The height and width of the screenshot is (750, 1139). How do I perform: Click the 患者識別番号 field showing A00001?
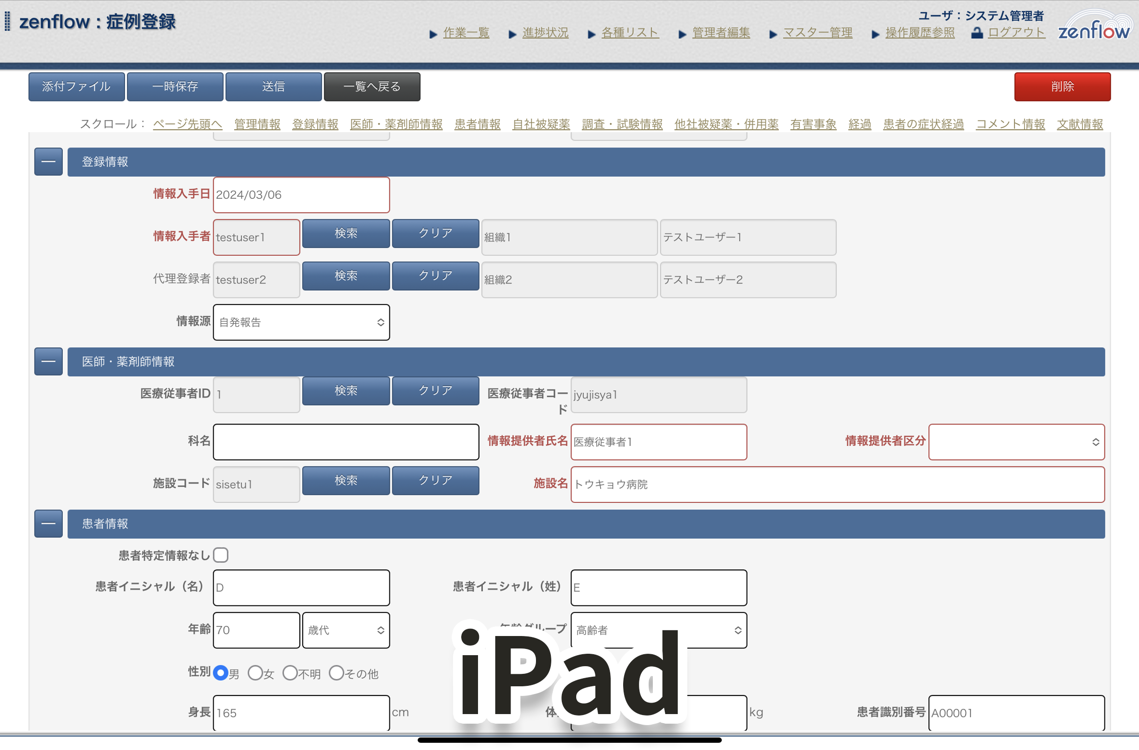point(1016,713)
